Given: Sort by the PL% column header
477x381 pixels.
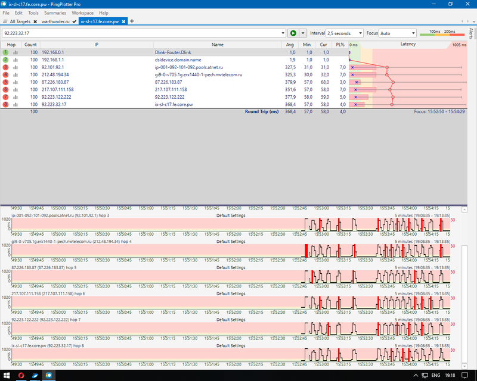Looking at the screenshot, I should tap(340, 45).
